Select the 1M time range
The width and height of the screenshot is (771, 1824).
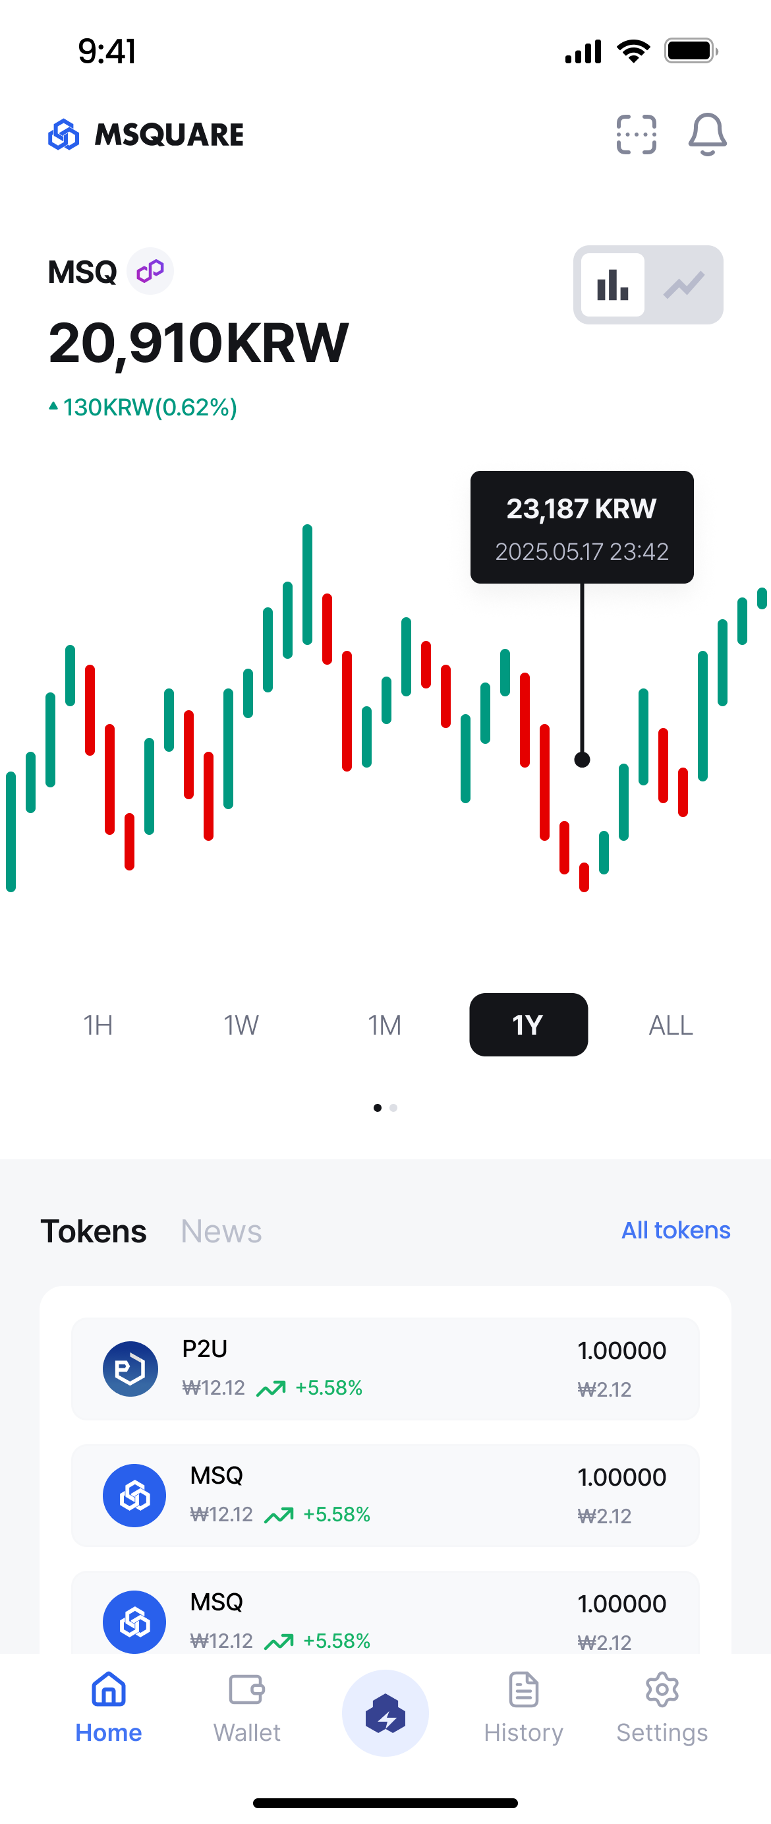tap(385, 1025)
